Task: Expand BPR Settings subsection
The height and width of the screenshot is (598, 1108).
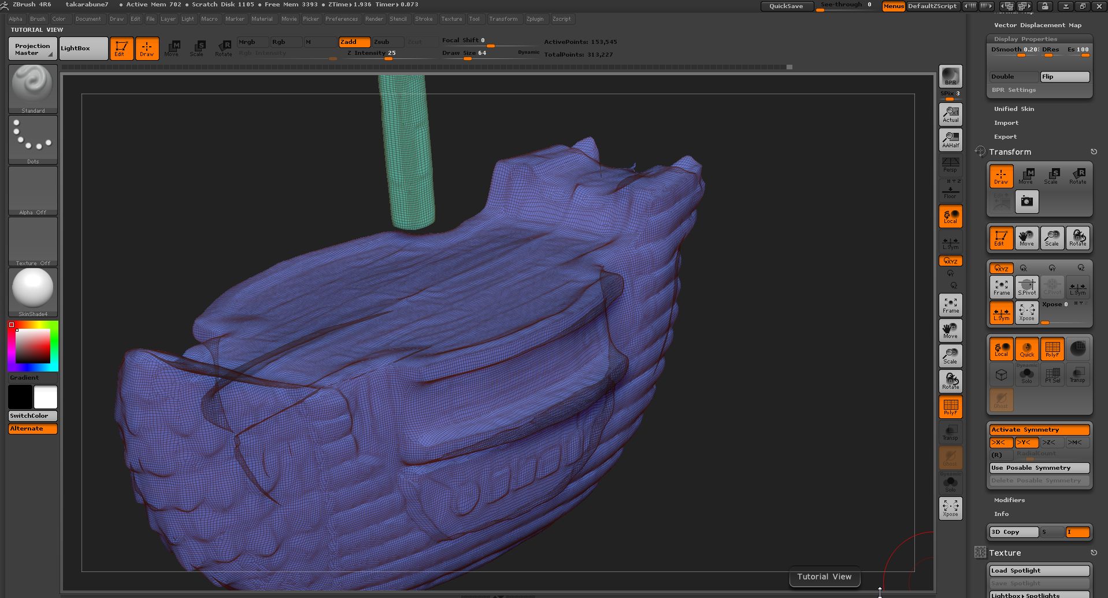Action: point(1014,90)
